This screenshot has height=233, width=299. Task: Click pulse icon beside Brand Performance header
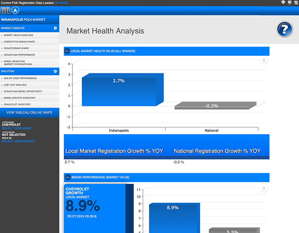68,177
